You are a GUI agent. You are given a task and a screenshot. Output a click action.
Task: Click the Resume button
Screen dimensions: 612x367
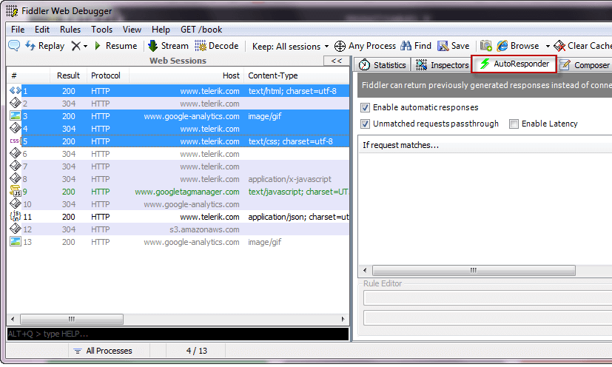click(116, 46)
